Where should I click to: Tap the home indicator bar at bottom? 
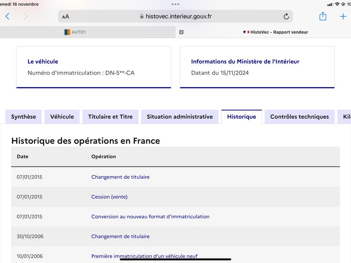(x=175, y=259)
